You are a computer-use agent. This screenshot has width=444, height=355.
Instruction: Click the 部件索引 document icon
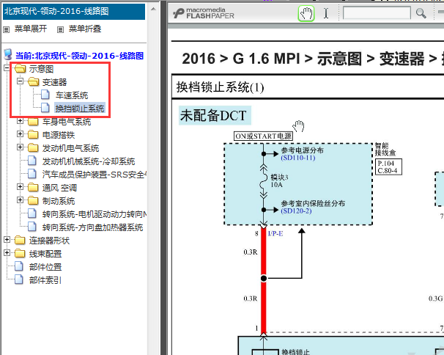point(19,279)
